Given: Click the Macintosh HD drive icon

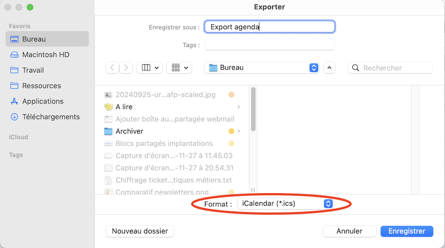Looking at the screenshot, I should pos(14,55).
